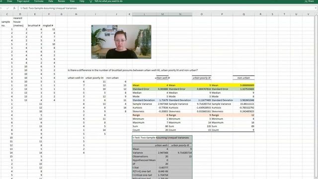
Task: Select the 'Standard Deviation' label in column L
Action: click(x=144, y=100)
